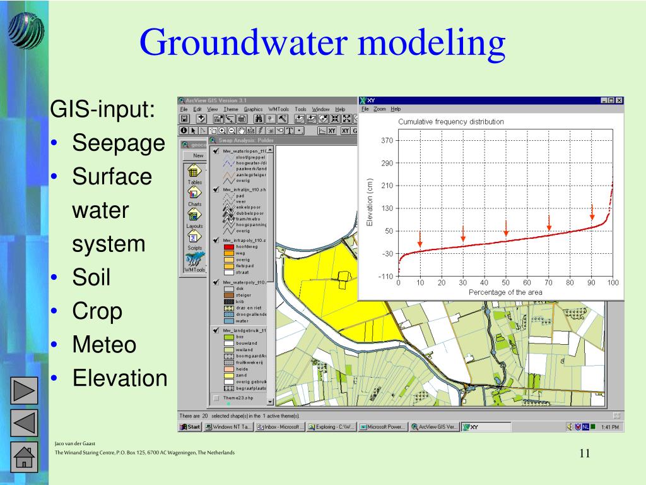The width and height of the screenshot is (646, 485).
Task: Open WMTools in the project window
Action: [194, 262]
